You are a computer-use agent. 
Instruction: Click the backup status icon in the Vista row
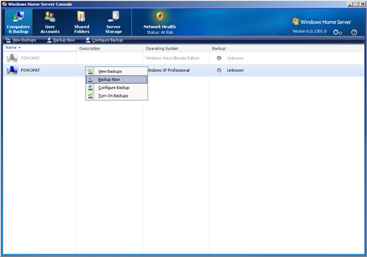219,58
